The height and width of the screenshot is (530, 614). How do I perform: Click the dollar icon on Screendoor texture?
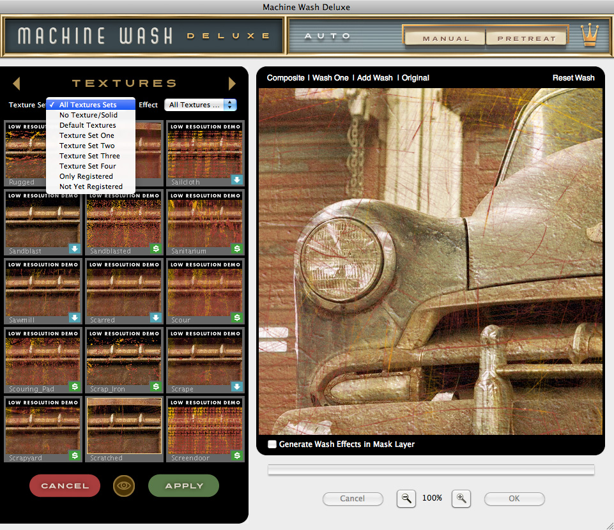coord(237,456)
